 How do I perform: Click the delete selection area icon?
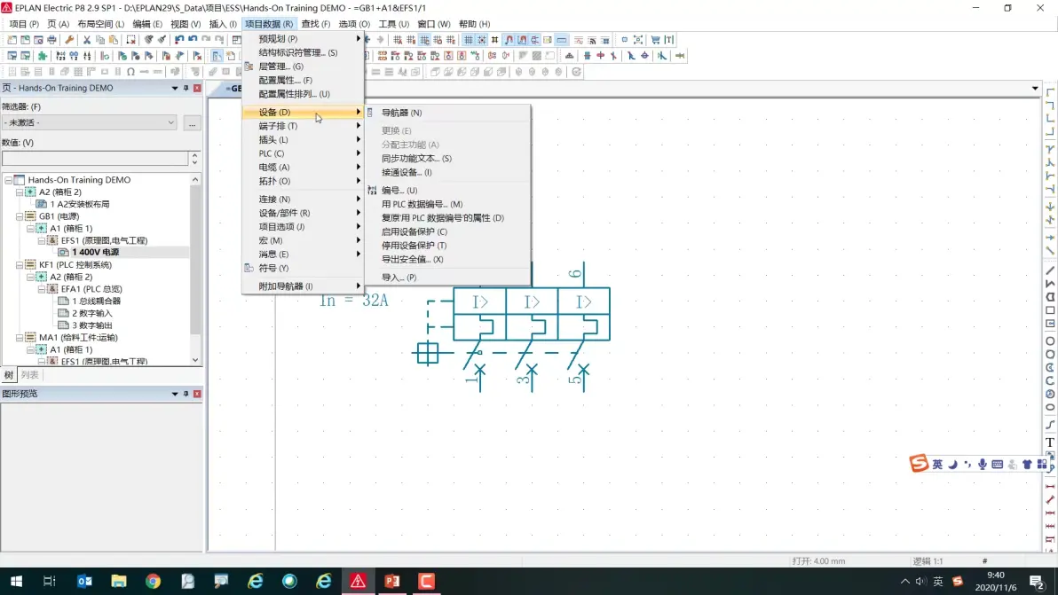pyautogui.click(x=130, y=40)
